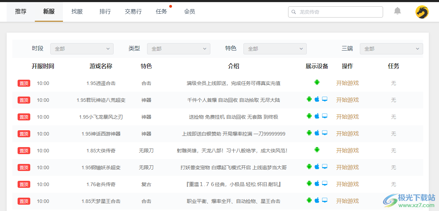
Task: Focus the 龙奕传奇 search field
Action: [336, 12]
